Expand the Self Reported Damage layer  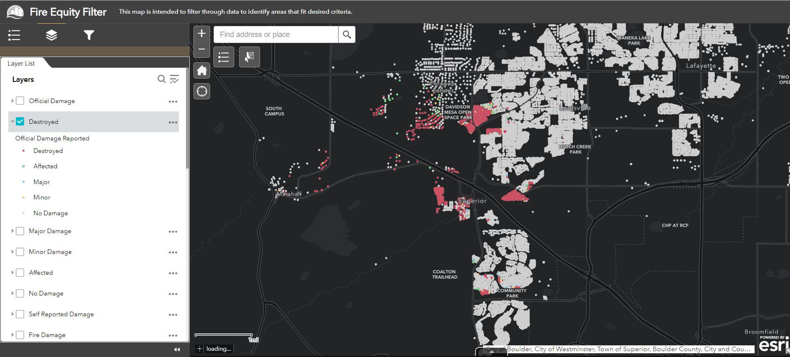[12, 314]
